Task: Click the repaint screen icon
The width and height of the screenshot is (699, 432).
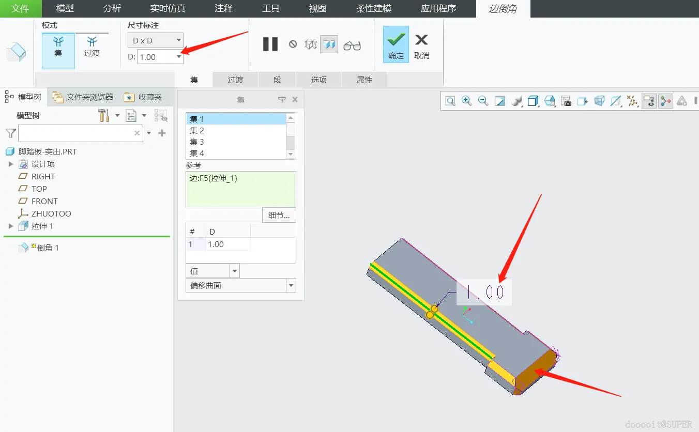Action: pyautogui.click(x=500, y=101)
